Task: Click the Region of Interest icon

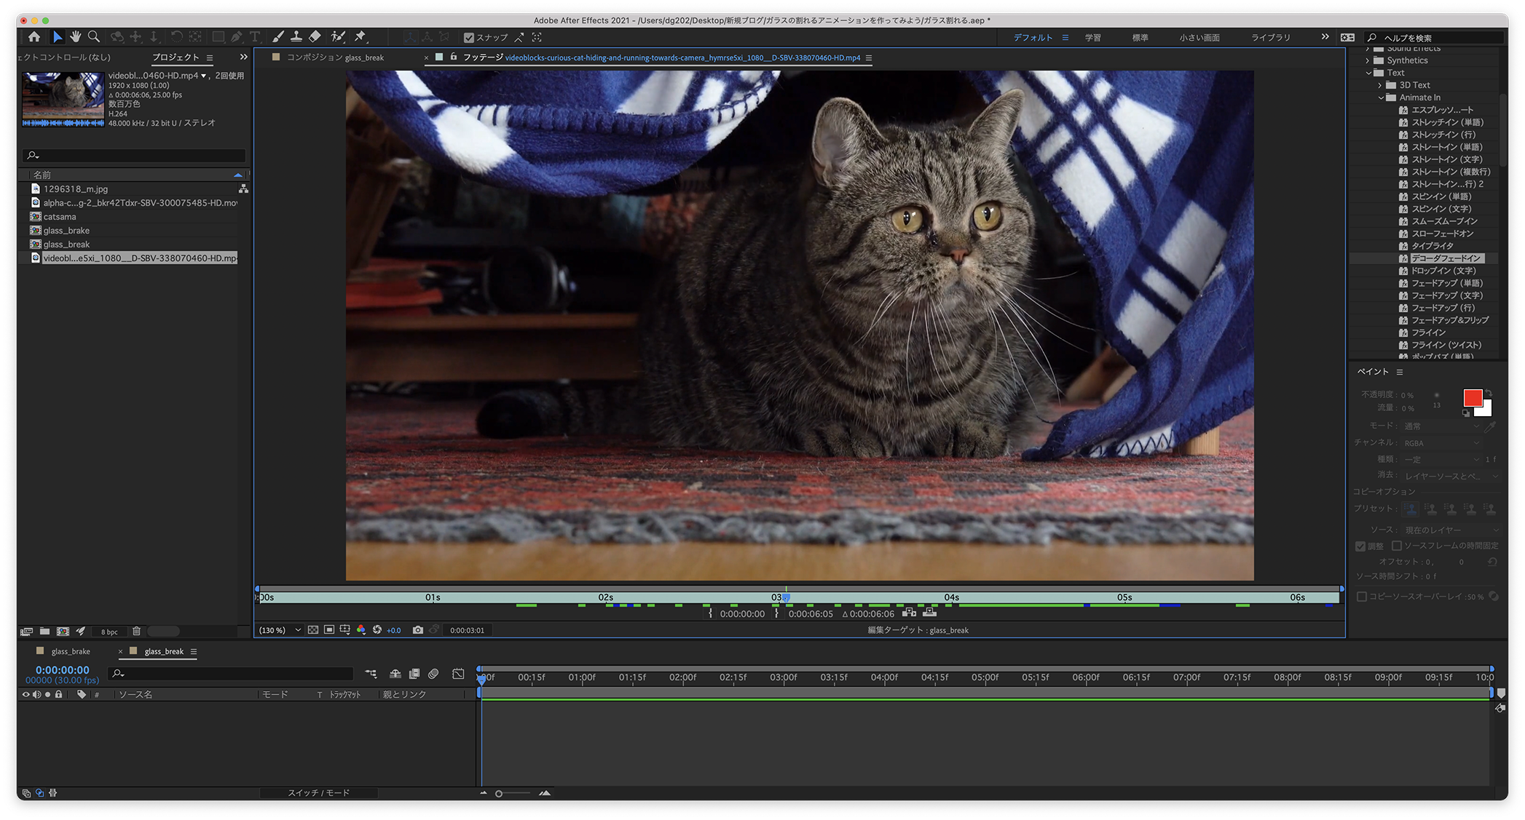Action: [x=329, y=630]
